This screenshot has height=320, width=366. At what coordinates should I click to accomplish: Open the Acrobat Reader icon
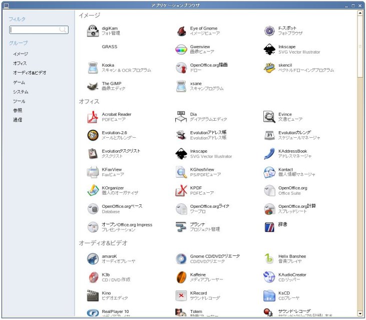pyautogui.click(x=93, y=117)
